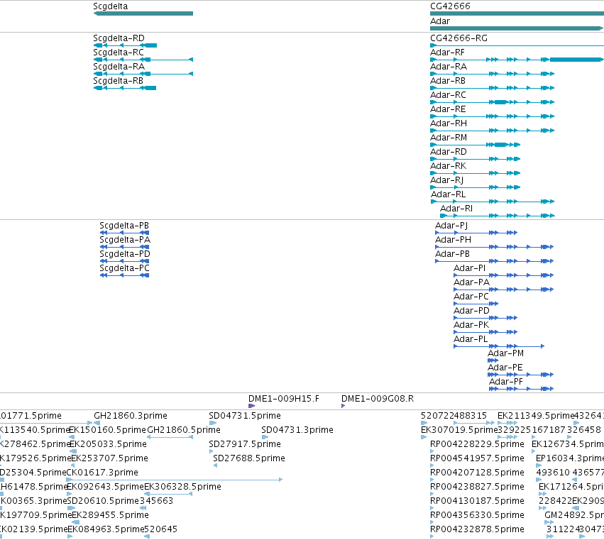
Task: Select transcript Adar-RH
Action: pyautogui.click(x=449, y=123)
